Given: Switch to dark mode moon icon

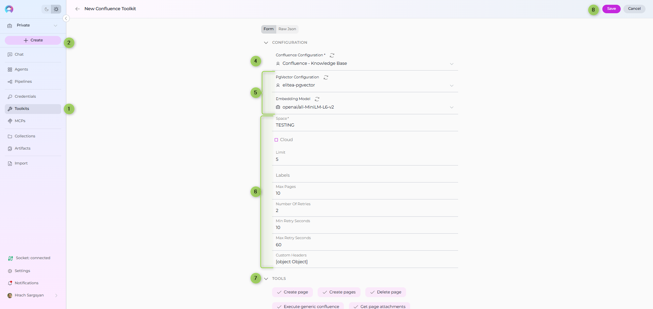Looking at the screenshot, I should pos(47,9).
